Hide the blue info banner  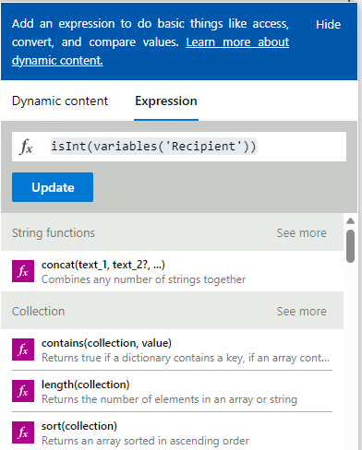pos(328,25)
